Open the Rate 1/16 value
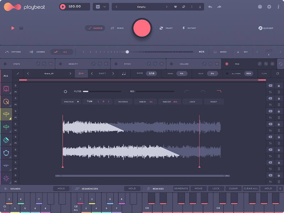The image size is (284, 213). coord(152,73)
